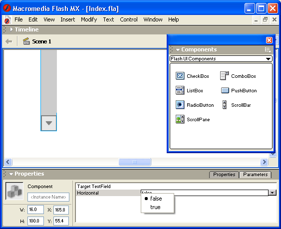
Task: Select the CheckBox component icon
Action: point(180,76)
